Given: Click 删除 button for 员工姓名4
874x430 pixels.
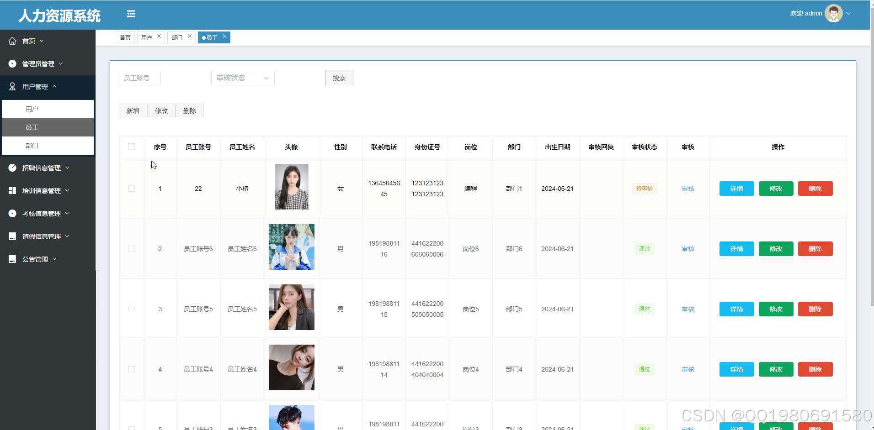Looking at the screenshot, I should coord(815,369).
